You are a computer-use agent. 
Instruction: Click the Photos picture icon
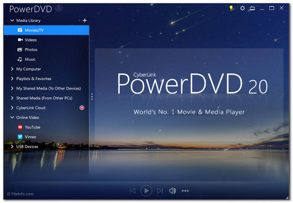[x=20, y=49]
